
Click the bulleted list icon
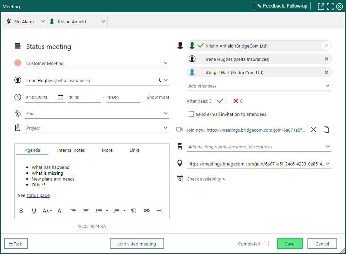(99, 211)
